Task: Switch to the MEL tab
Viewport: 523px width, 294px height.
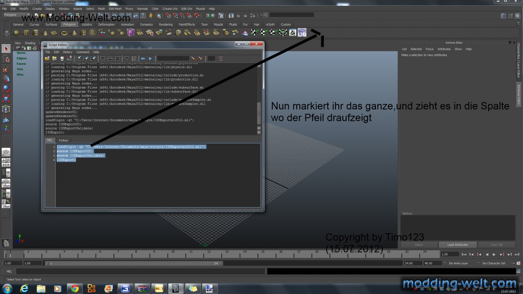Action: [x=49, y=140]
